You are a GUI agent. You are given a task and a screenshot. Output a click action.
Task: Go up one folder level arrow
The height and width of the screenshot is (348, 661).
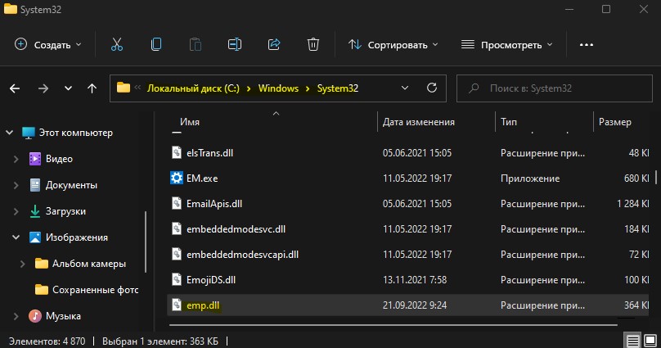pyautogui.click(x=92, y=88)
